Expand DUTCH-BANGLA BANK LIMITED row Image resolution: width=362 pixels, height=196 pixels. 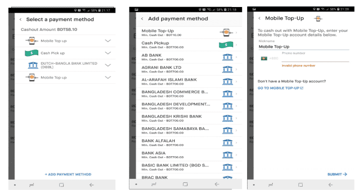108,65
